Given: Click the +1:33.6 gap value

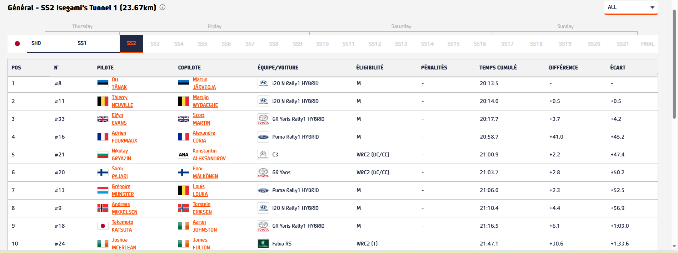Looking at the screenshot, I should [x=620, y=244].
